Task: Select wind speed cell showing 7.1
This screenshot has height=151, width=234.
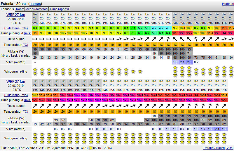Action: click(133, 28)
